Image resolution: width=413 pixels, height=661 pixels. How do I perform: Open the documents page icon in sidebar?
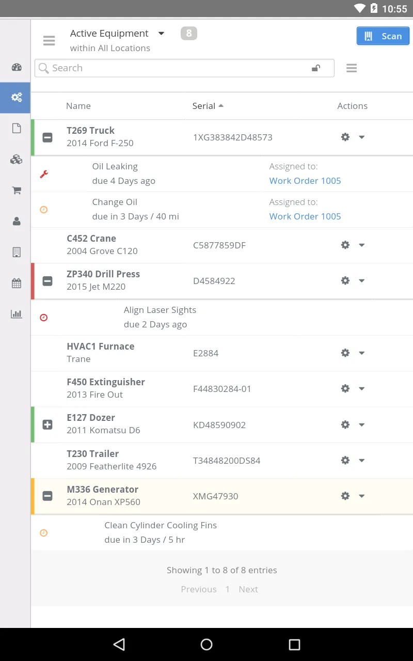point(17,129)
